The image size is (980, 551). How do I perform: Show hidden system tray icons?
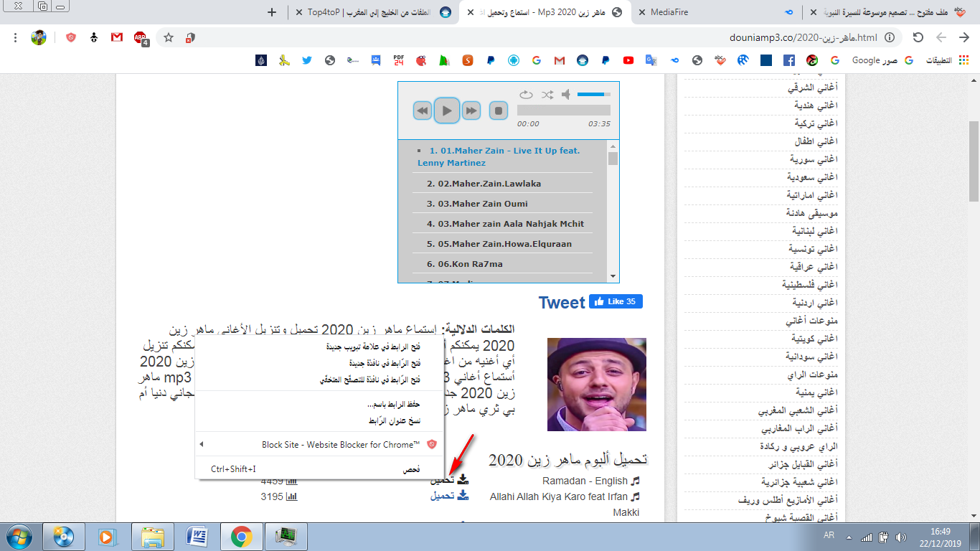pos(849,537)
